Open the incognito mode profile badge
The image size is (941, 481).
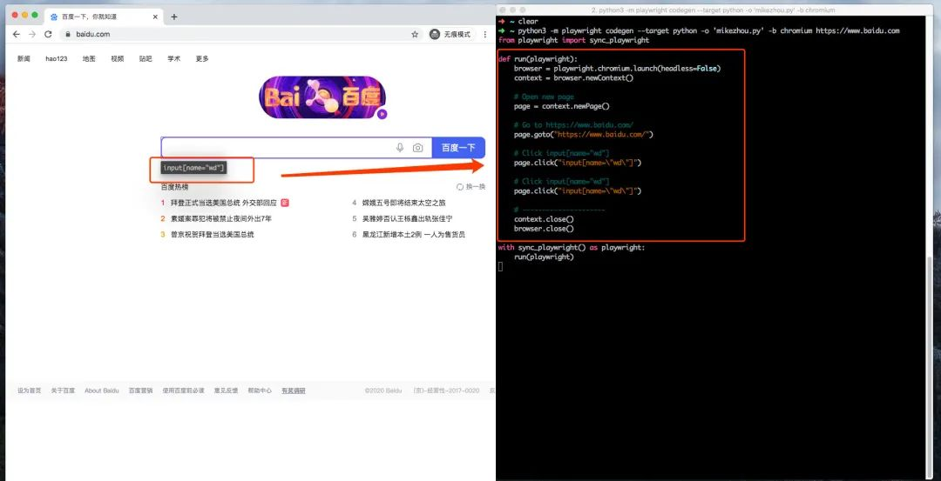point(452,34)
